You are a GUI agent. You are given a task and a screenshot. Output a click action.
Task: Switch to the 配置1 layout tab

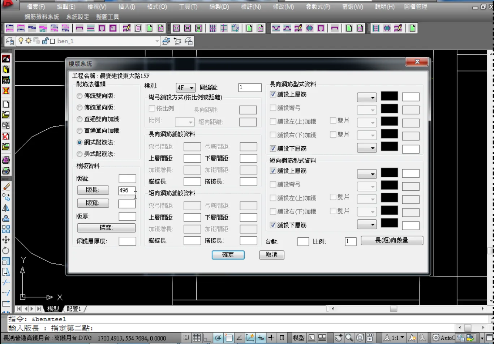pos(74,309)
